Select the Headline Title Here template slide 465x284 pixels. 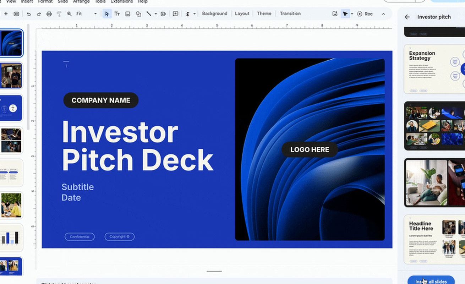coord(434,240)
